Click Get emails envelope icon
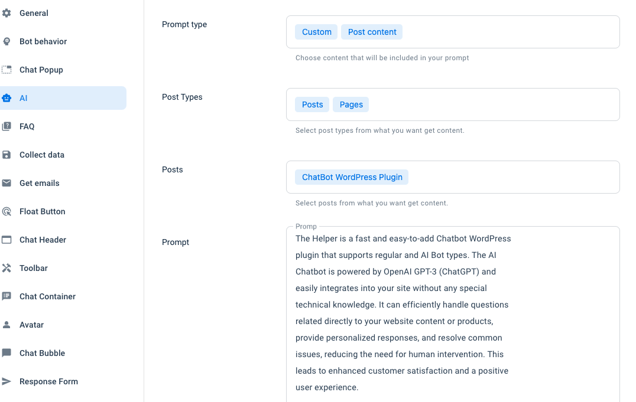Viewport: 636px width, 402px height. pyautogui.click(x=7, y=183)
